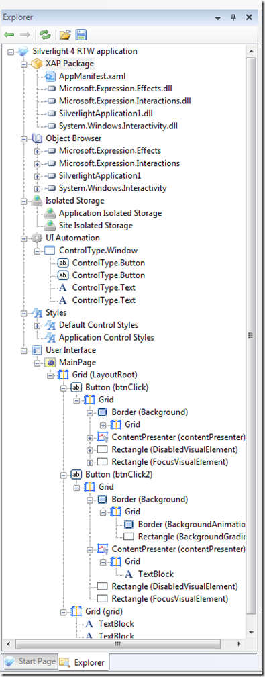Viewport: 265px width, 677px height.
Task: Click the User Interface node icon
Action: [38, 350]
